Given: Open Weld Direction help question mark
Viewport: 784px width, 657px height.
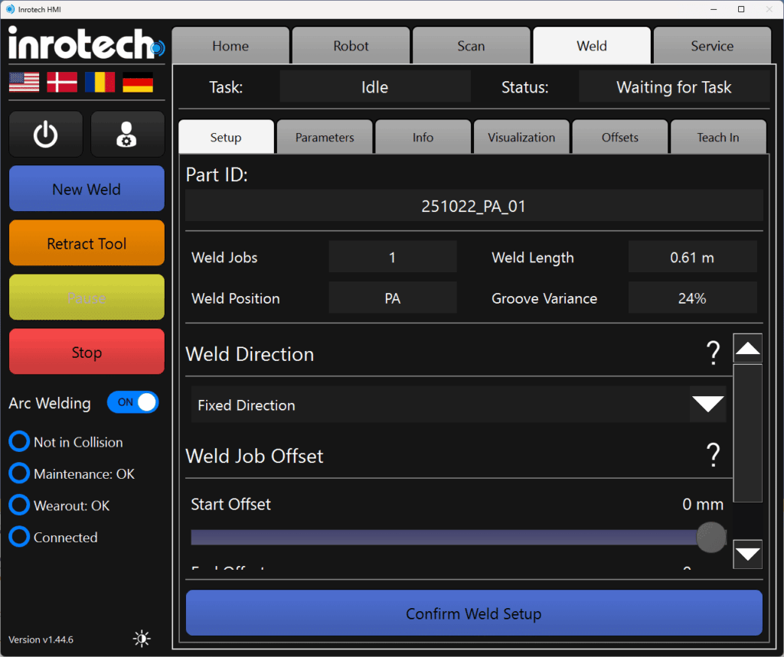Looking at the screenshot, I should tap(713, 353).
